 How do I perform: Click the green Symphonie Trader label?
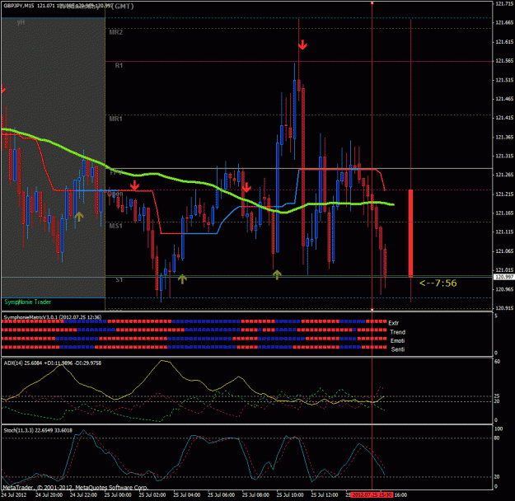point(27,302)
